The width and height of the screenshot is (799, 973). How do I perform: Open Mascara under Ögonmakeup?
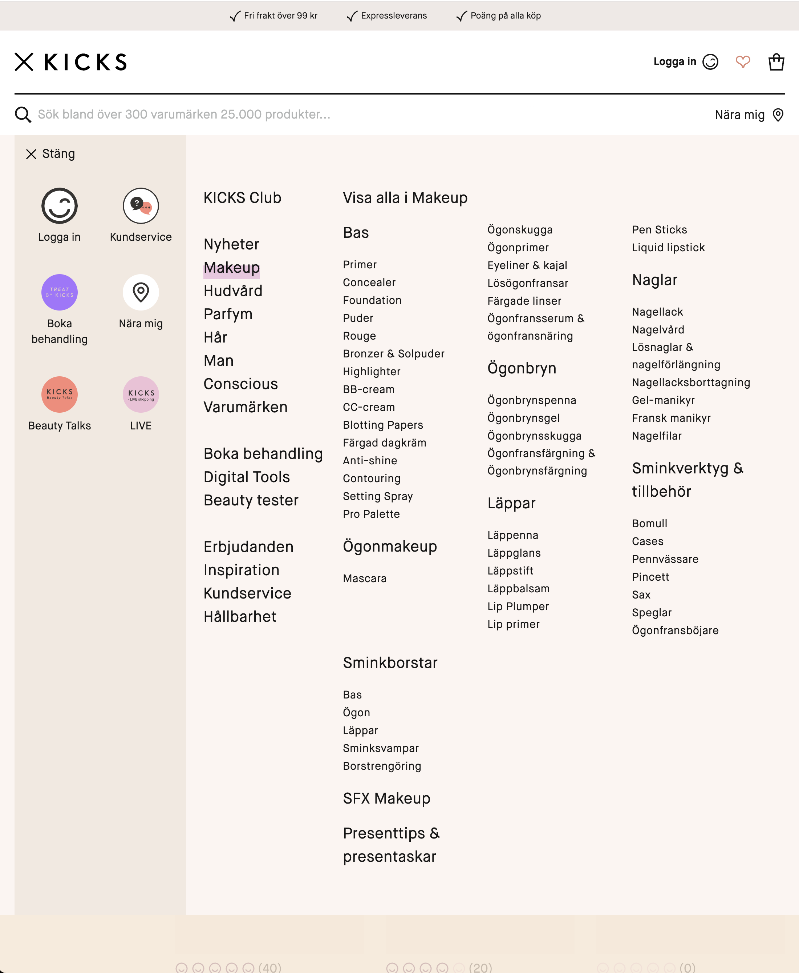point(365,578)
